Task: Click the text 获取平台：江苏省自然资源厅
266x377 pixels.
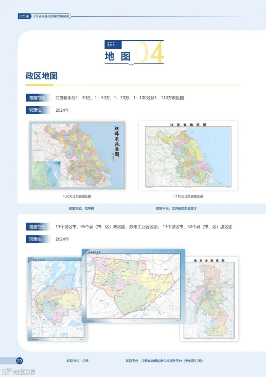Action: pyautogui.click(x=176, y=208)
